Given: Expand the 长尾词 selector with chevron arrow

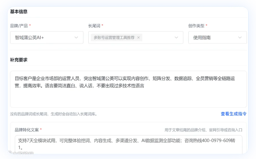Looking at the screenshot, I should click(136, 37).
